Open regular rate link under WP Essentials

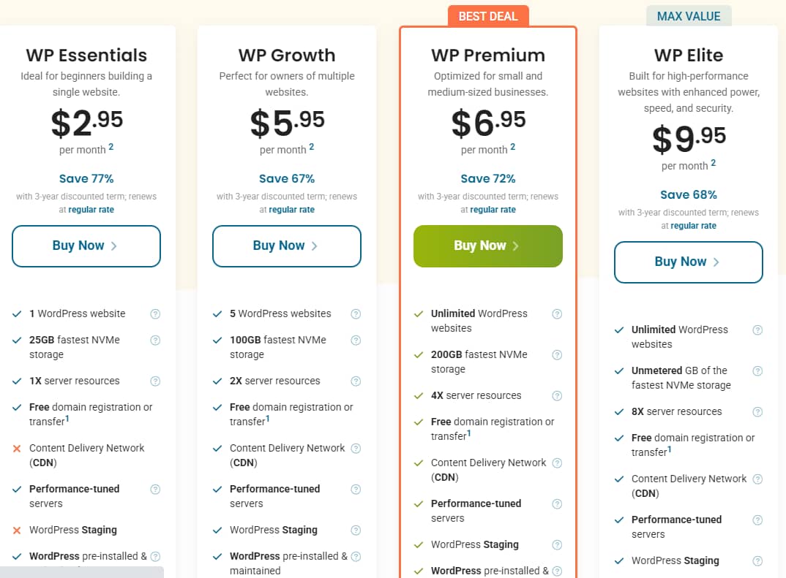91,210
